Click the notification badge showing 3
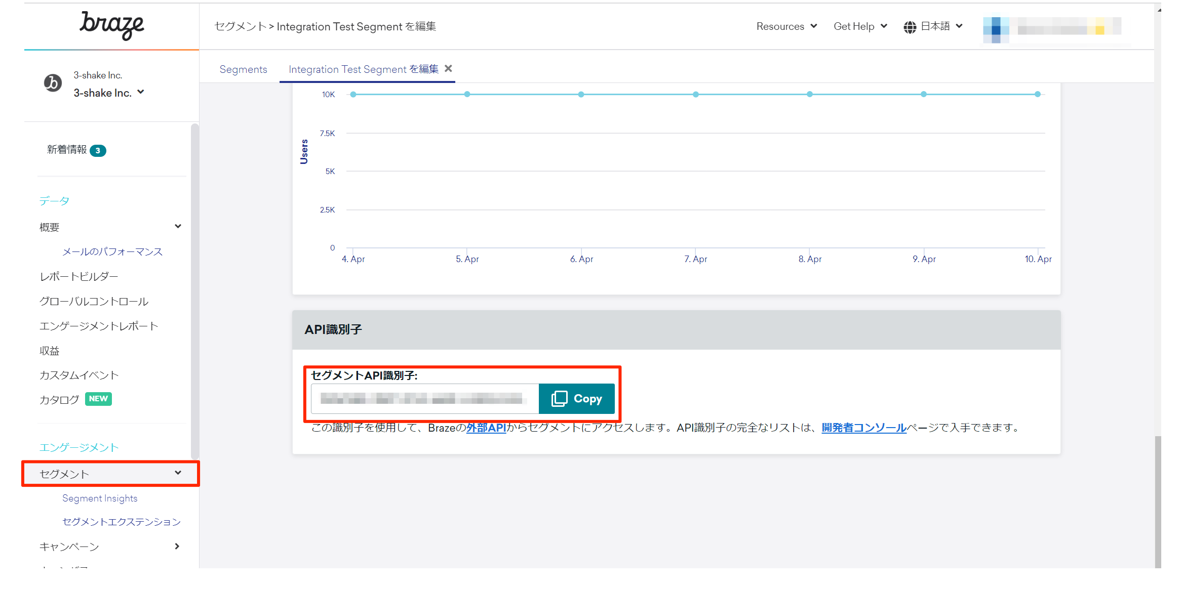 point(98,150)
